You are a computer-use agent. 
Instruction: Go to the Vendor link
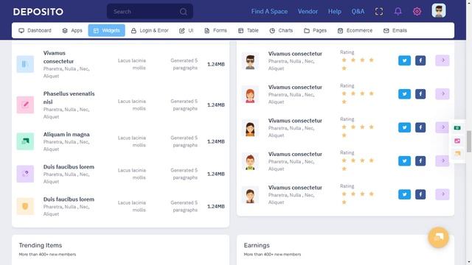point(308,12)
